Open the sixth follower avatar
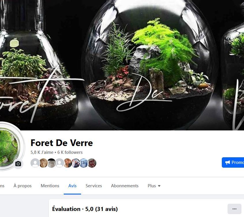 [76, 163]
